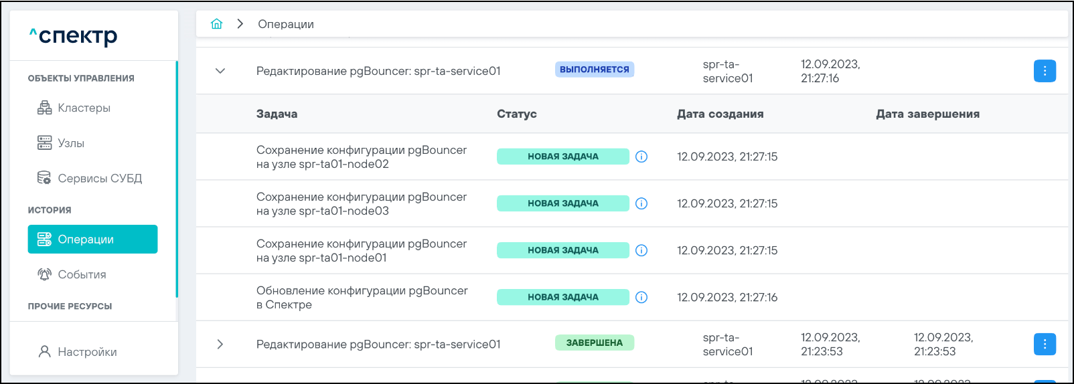Show info for the node01 task status

tap(641, 250)
